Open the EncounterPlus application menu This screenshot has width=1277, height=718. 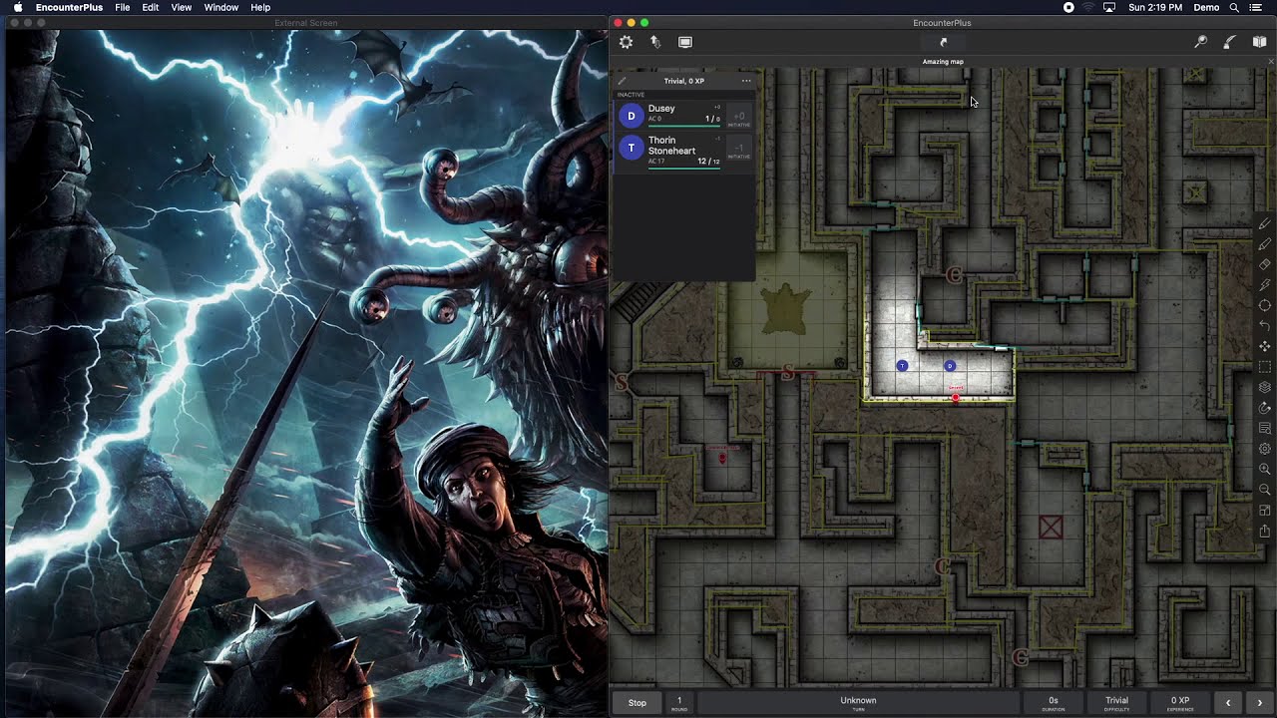69,7
